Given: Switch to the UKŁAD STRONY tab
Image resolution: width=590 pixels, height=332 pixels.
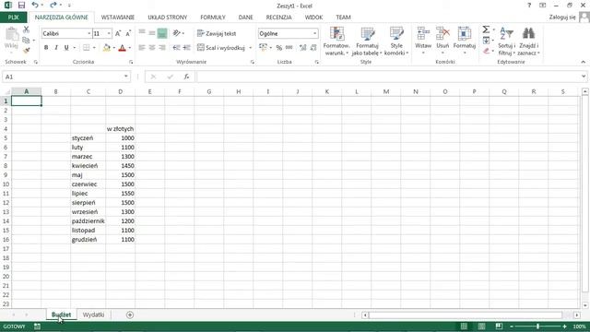Looking at the screenshot, I should (168, 18).
